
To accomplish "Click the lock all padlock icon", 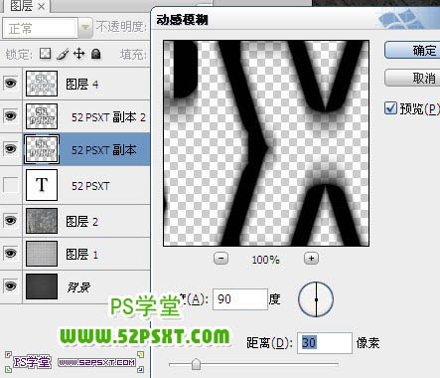I will click(x=95, y=54).
